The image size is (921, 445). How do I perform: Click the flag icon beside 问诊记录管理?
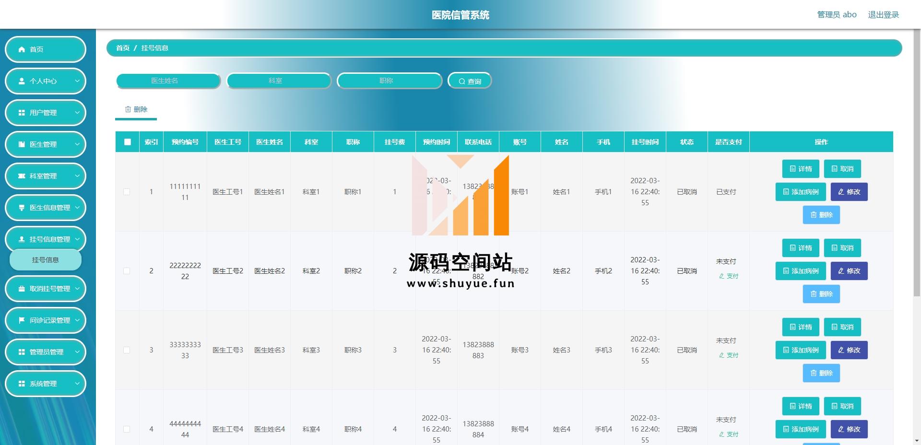click(x=22, y=320)
